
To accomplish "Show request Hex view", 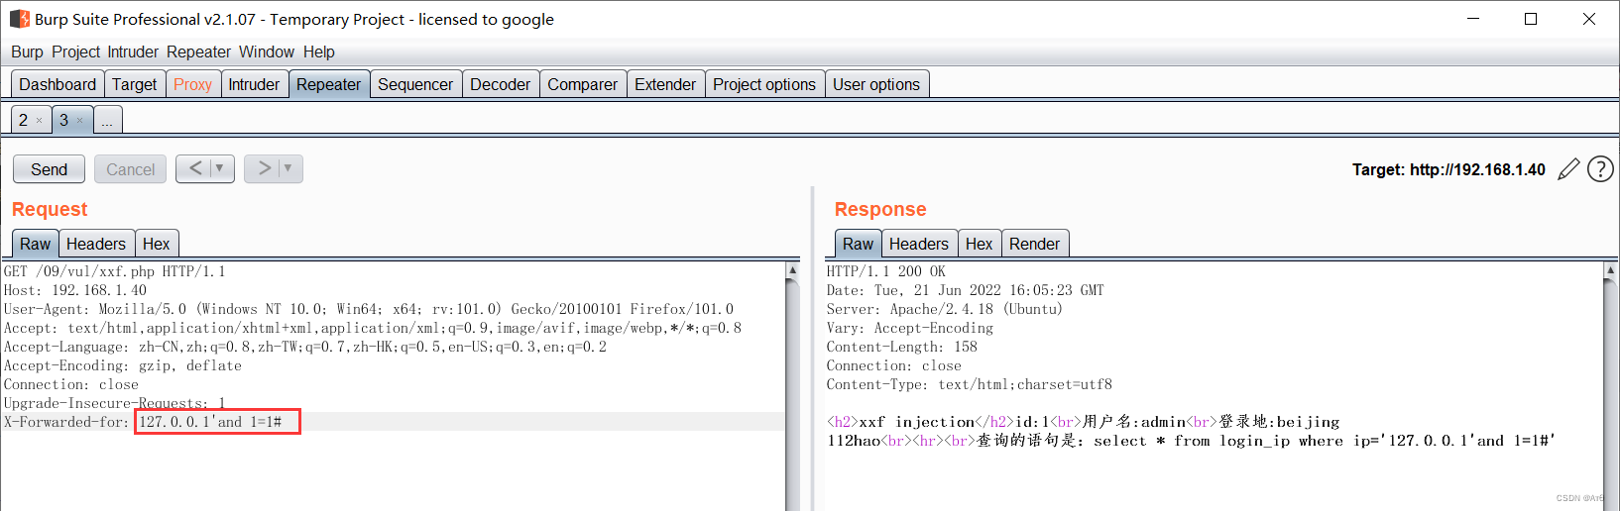I will [x=157, y=244].
